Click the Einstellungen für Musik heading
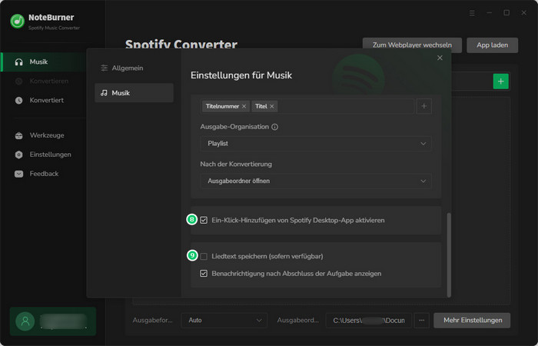The image size is (538, 346). (x=241, y=75)
